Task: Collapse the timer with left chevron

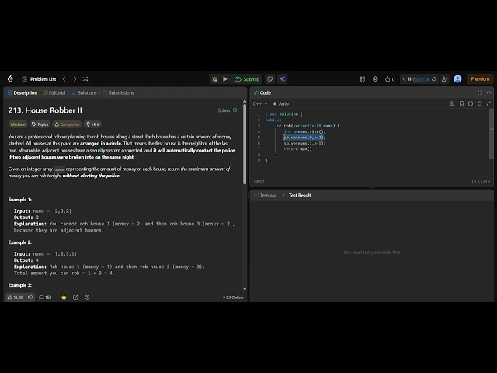Action: point(404,79)
